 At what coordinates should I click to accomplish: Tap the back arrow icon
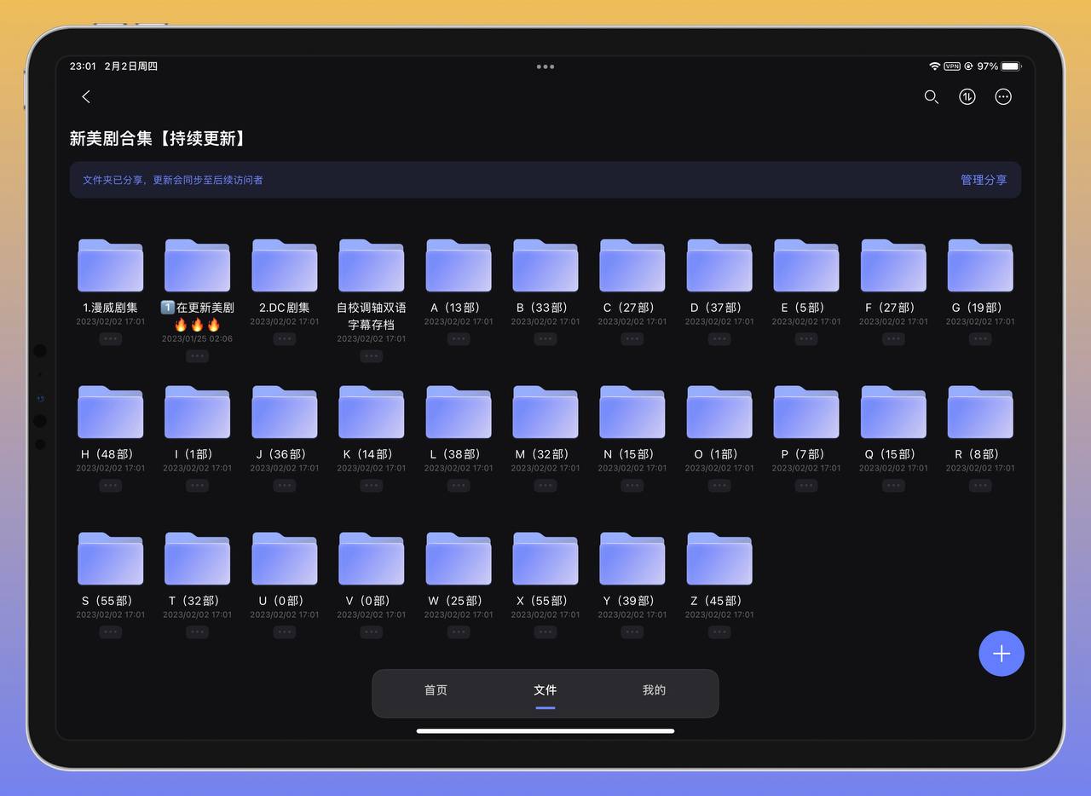click(x=86, y=97)
